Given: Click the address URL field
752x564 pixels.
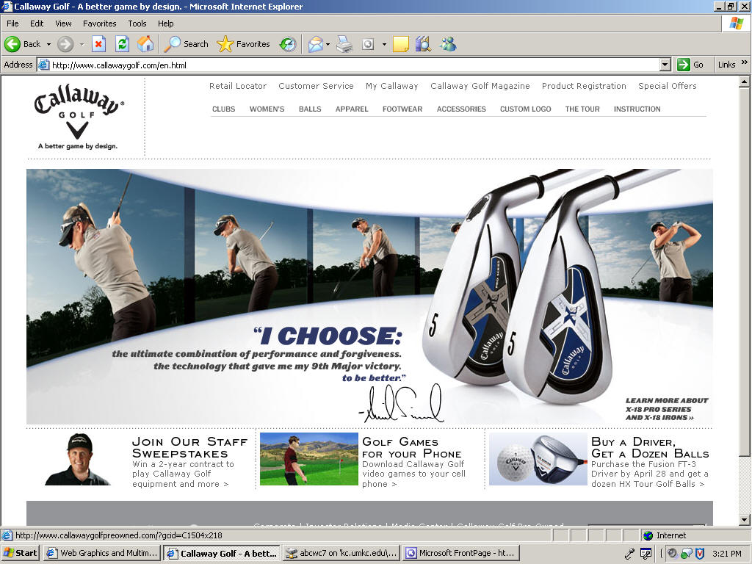Looking at the screenshot, I should (x=355, y=65).
